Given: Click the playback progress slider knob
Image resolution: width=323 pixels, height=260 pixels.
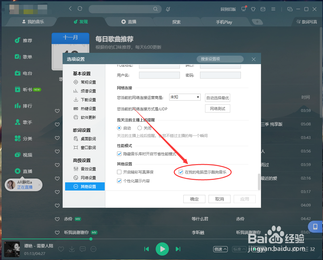Looking at the screenshot, I should coord(91,239).
